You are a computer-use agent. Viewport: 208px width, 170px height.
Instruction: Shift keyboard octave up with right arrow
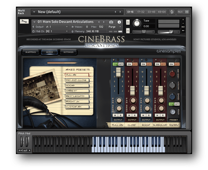coord(29,150)
